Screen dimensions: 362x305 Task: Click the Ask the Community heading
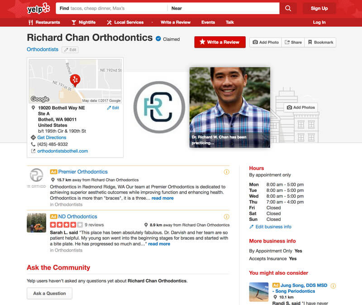click(x=58, y=267)
